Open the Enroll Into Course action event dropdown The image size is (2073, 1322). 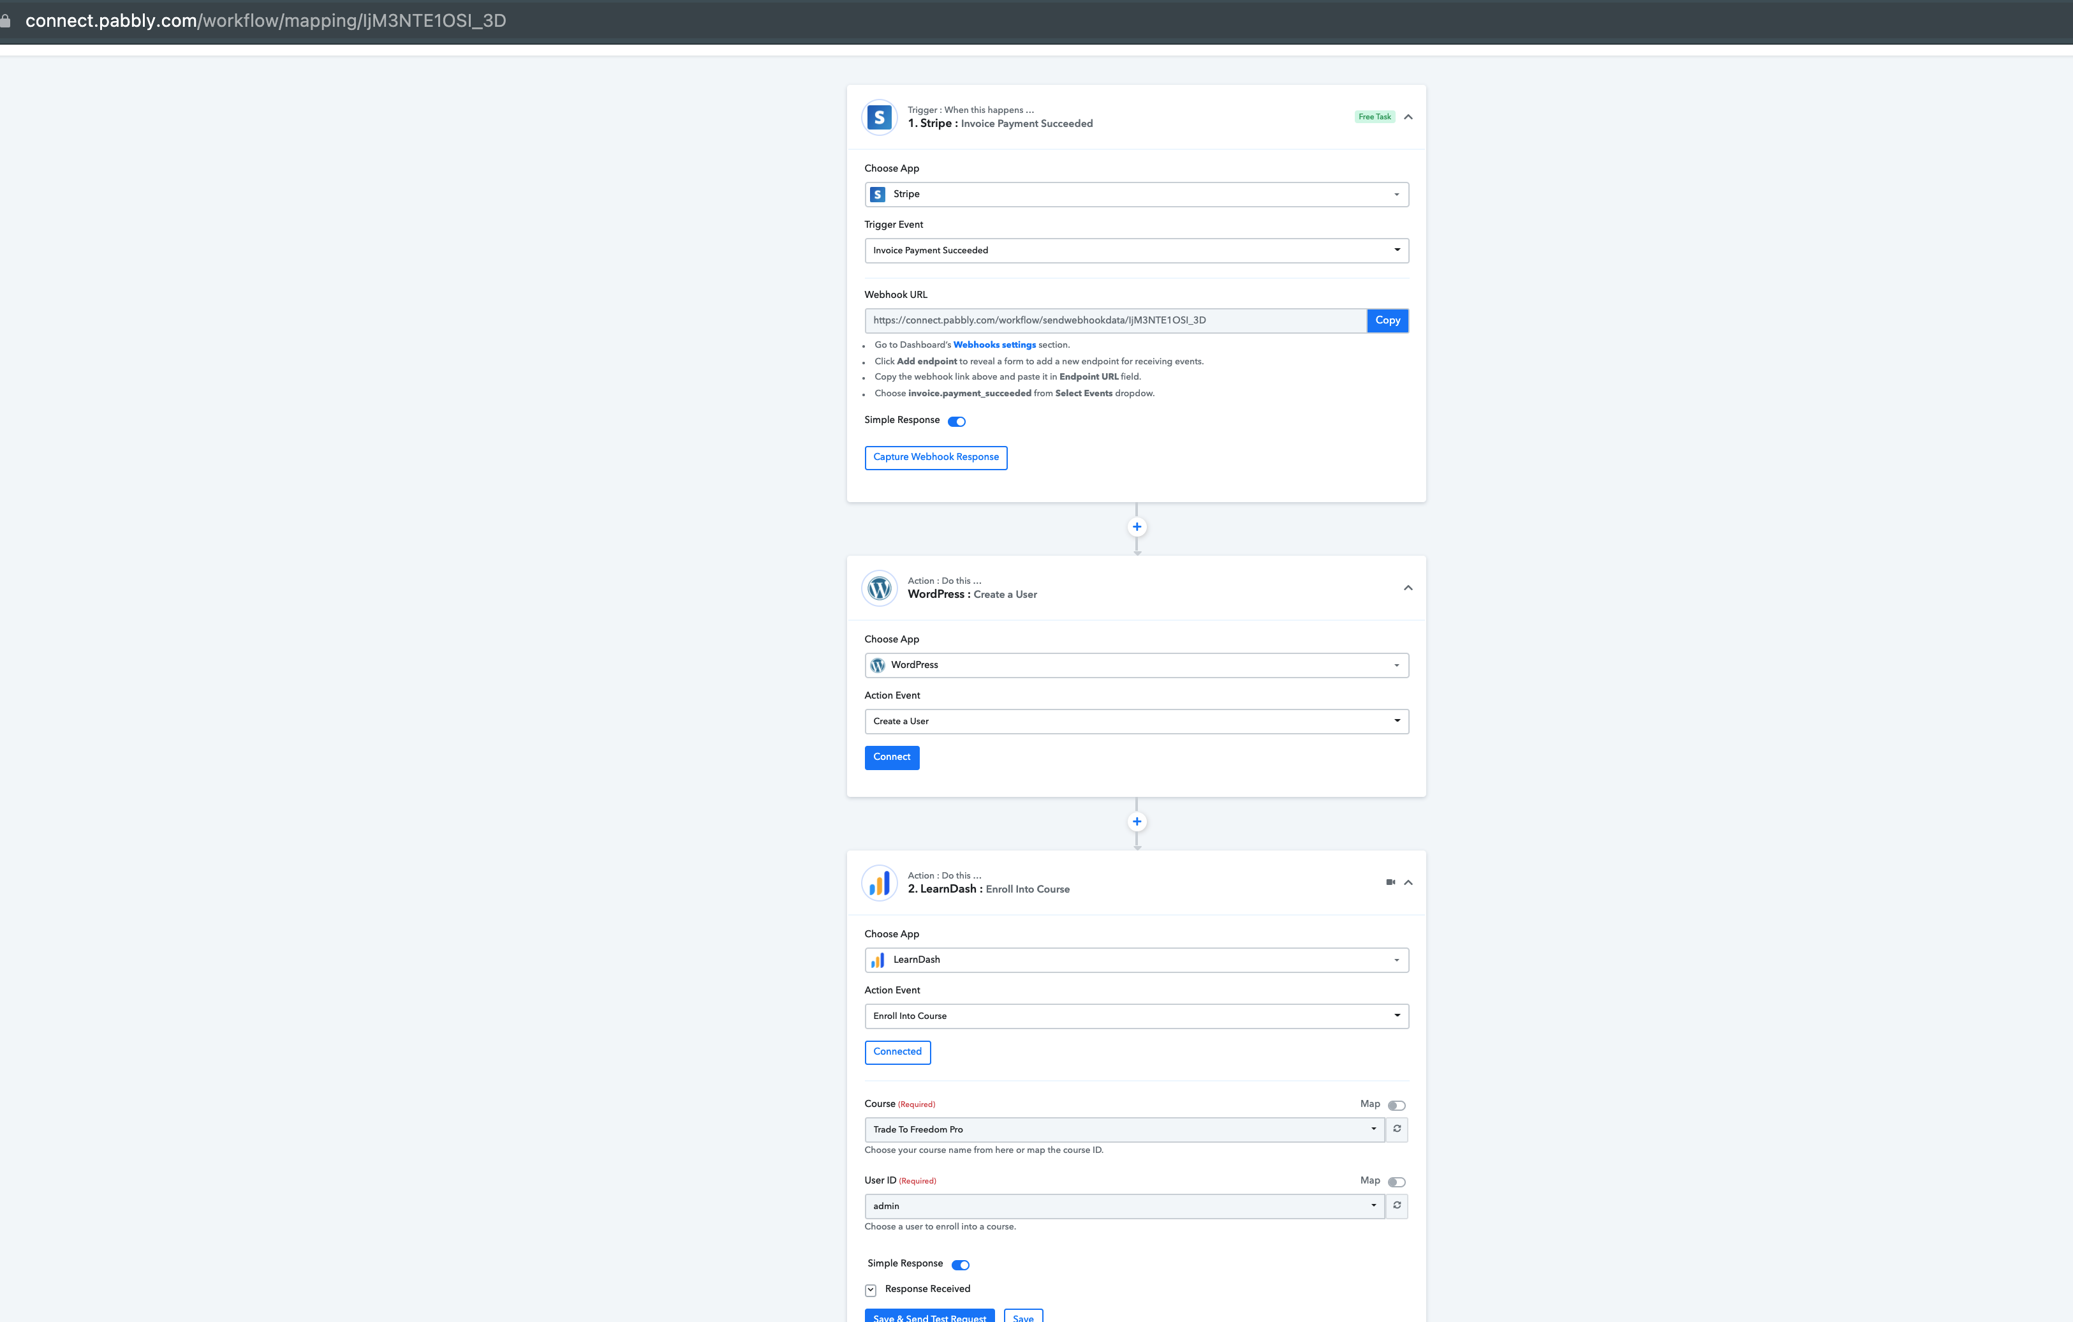coord(1137,1016)
